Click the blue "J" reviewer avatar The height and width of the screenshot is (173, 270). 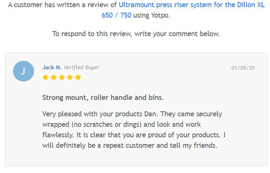coord(24,71)
